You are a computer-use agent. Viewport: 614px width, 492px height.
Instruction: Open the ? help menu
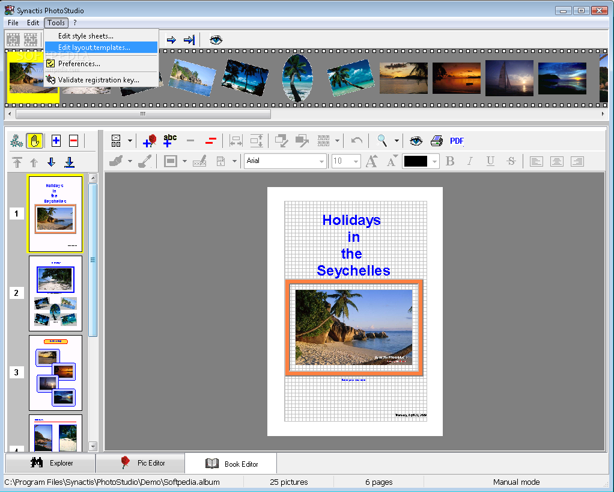click(74, 23)
